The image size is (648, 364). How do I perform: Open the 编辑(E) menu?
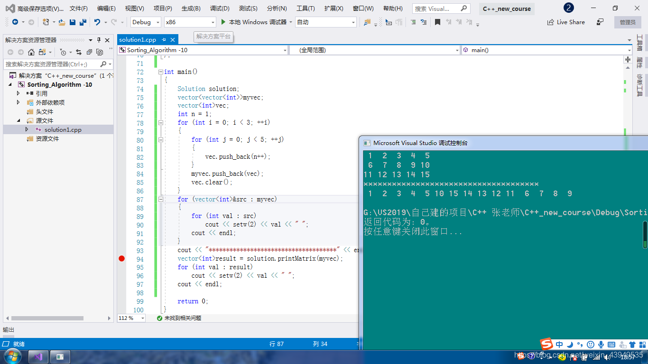click(106, 9)
